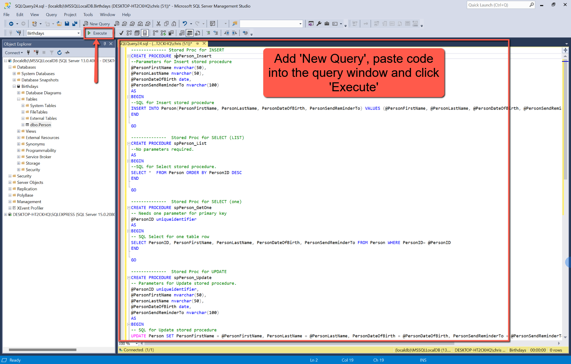This screenshot has width=571, height=364.
Task: Open the Query menu
Action: pyautogui.click(x=51, y=15)
